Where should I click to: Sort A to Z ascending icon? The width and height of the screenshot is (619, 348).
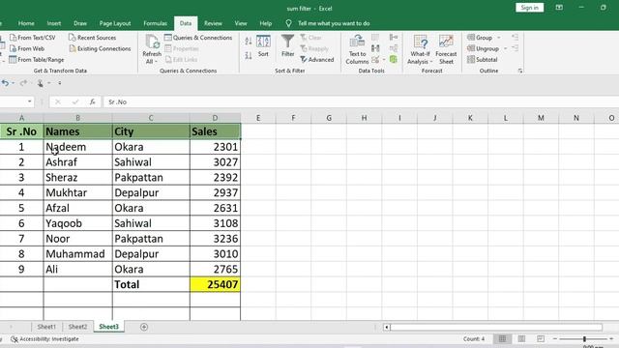(x=249, y=41)
